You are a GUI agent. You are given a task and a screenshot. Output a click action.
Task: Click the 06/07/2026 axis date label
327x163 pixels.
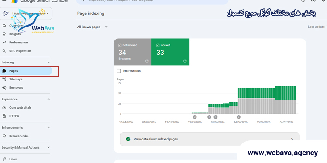286,122
